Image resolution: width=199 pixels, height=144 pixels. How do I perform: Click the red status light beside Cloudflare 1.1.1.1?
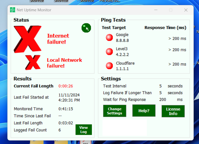click(109, 66)
